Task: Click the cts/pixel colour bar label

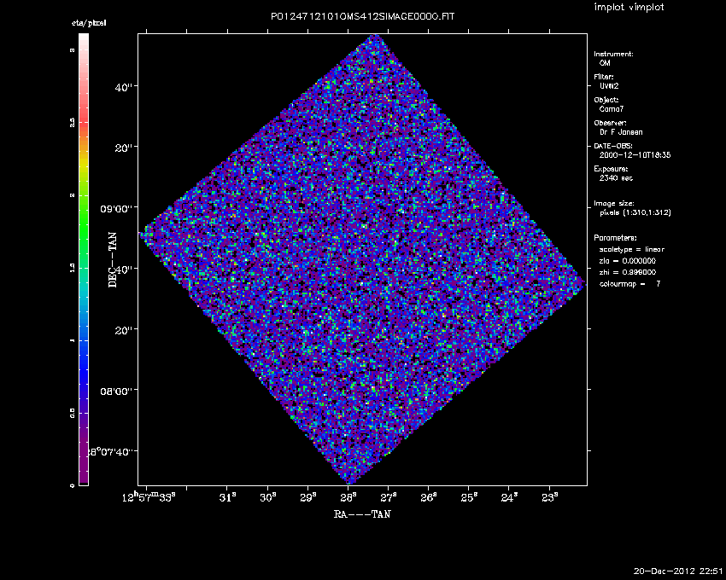Action: [x=89, y=22]
